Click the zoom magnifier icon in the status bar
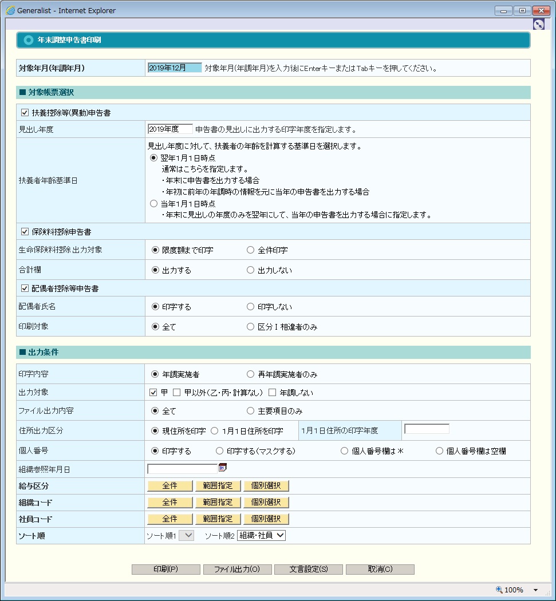 499,590
